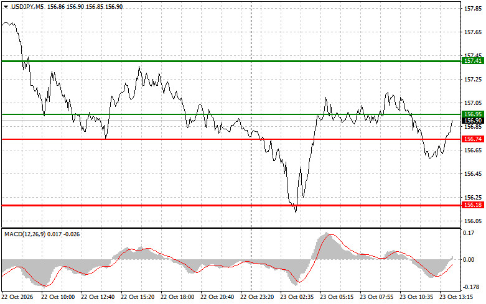Screen dimensions: 486x304
Task: Click the 22 Oct 10:00 time label
Action: pyautogui.click(x=58, y=297)
